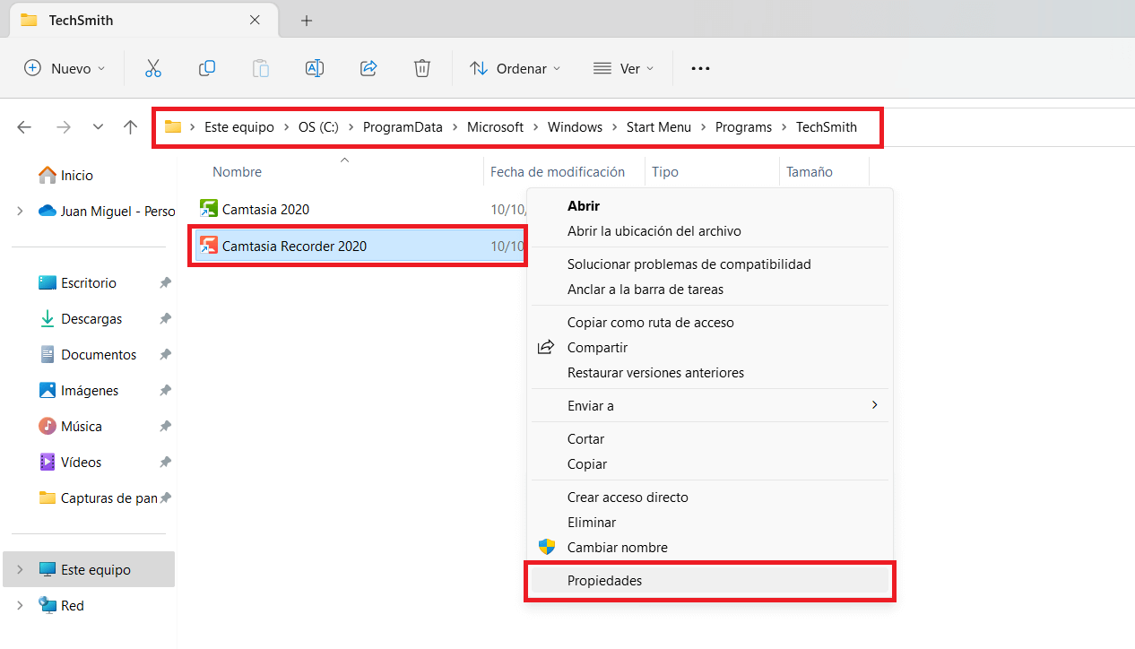Unpin Descargas using its pin icon

(165, 319)
